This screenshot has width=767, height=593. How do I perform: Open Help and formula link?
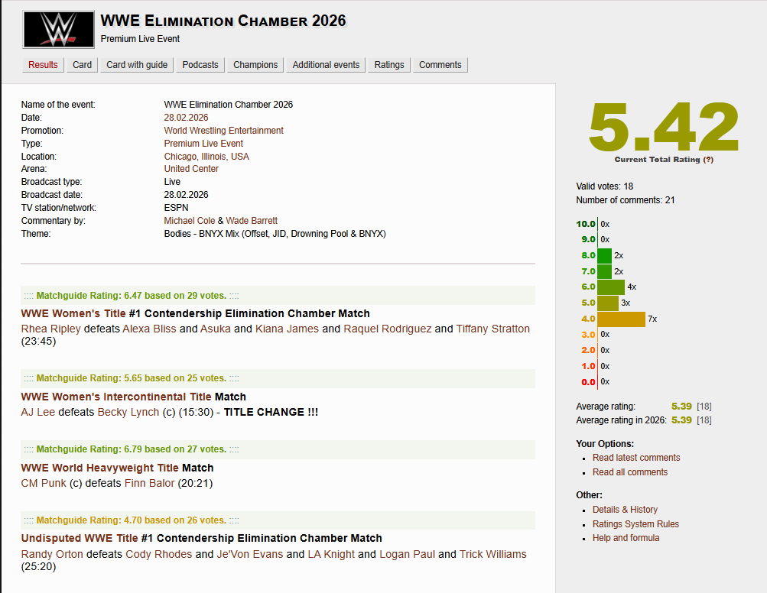[x=626, y=538]
